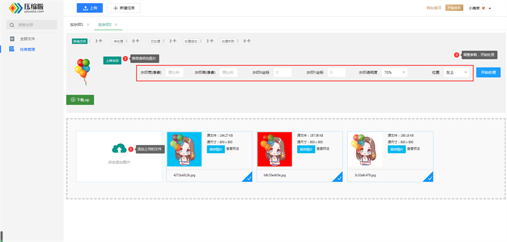Click 保存图片 for 3c32a8c479.jpg
Viewport: 507px width, 242px height.
point(397,150)
